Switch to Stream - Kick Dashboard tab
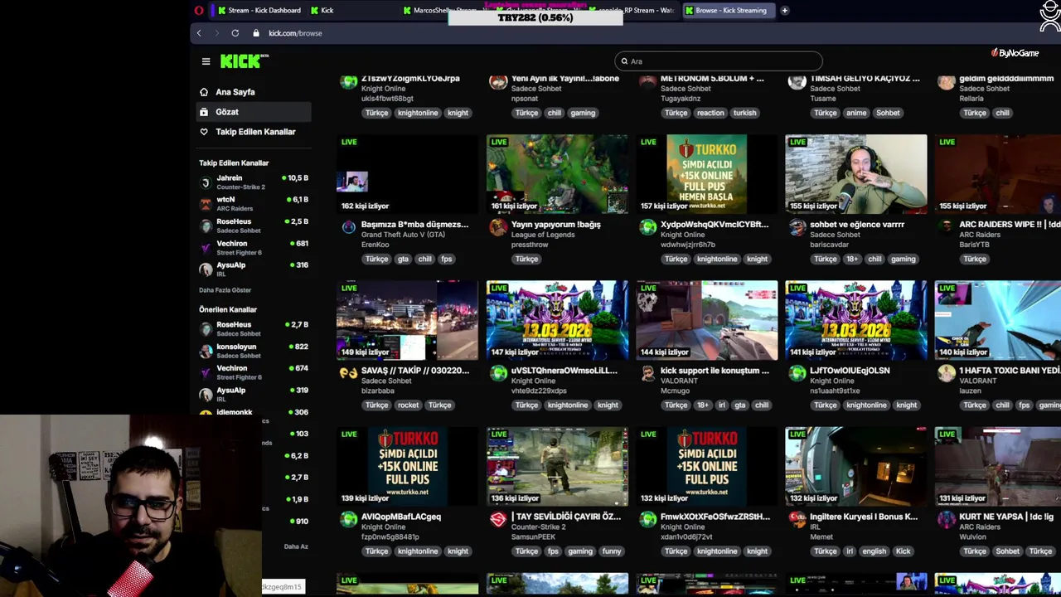The height and width of the screenshot is (597, 1061). (x=259, y=11)
